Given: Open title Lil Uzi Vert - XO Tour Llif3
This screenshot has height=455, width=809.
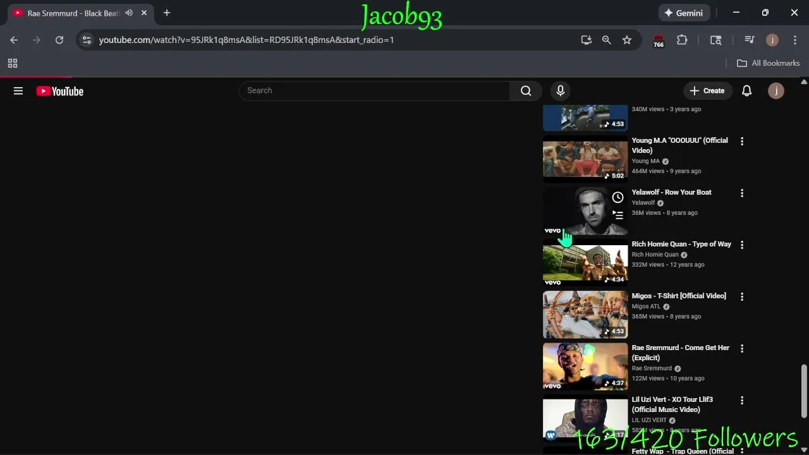Looking at the screenshot, I should (x=672, y=404).
